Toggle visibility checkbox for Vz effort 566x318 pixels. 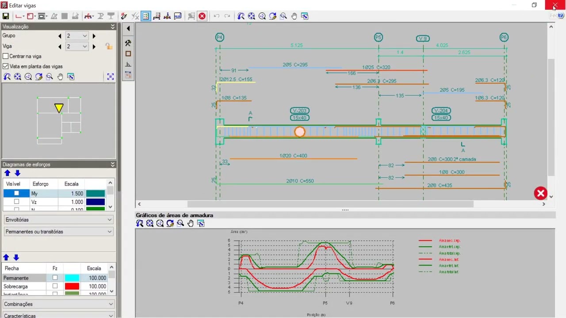(x=17, y=202)
